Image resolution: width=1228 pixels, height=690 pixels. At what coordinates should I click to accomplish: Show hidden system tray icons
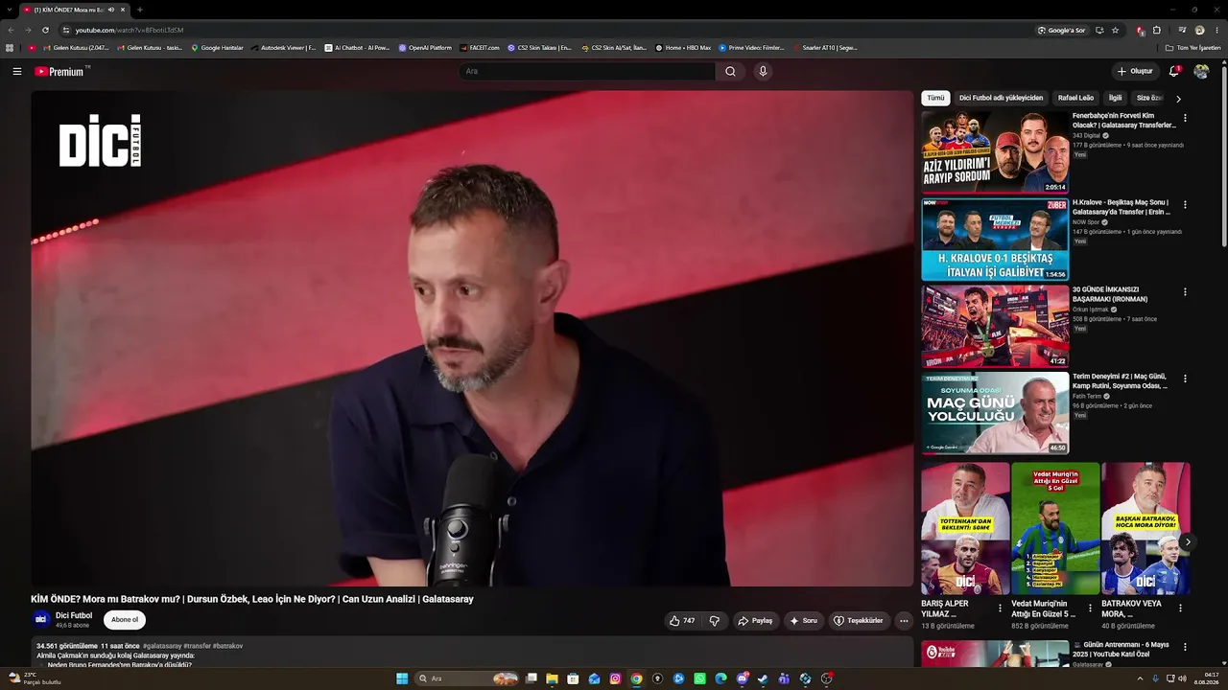click(1140, 678)
